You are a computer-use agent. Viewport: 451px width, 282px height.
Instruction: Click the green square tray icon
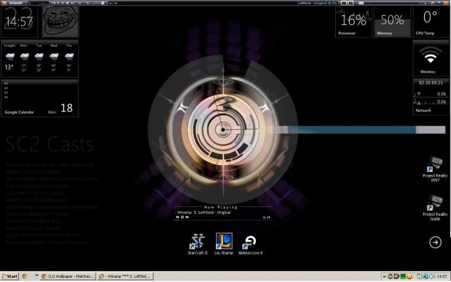tap(403, 277)
